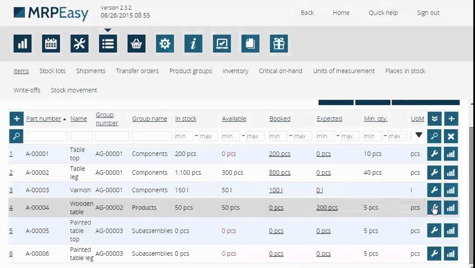
Task: Sort by Part number column header
Action: point(44,119)
